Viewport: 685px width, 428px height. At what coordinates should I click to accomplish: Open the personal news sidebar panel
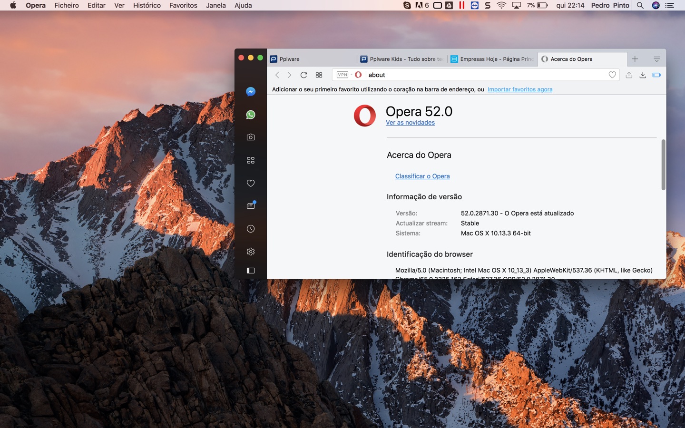click(250, 205)
